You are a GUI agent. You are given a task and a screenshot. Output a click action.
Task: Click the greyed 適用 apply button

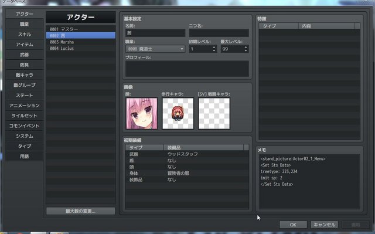point(356,225)
